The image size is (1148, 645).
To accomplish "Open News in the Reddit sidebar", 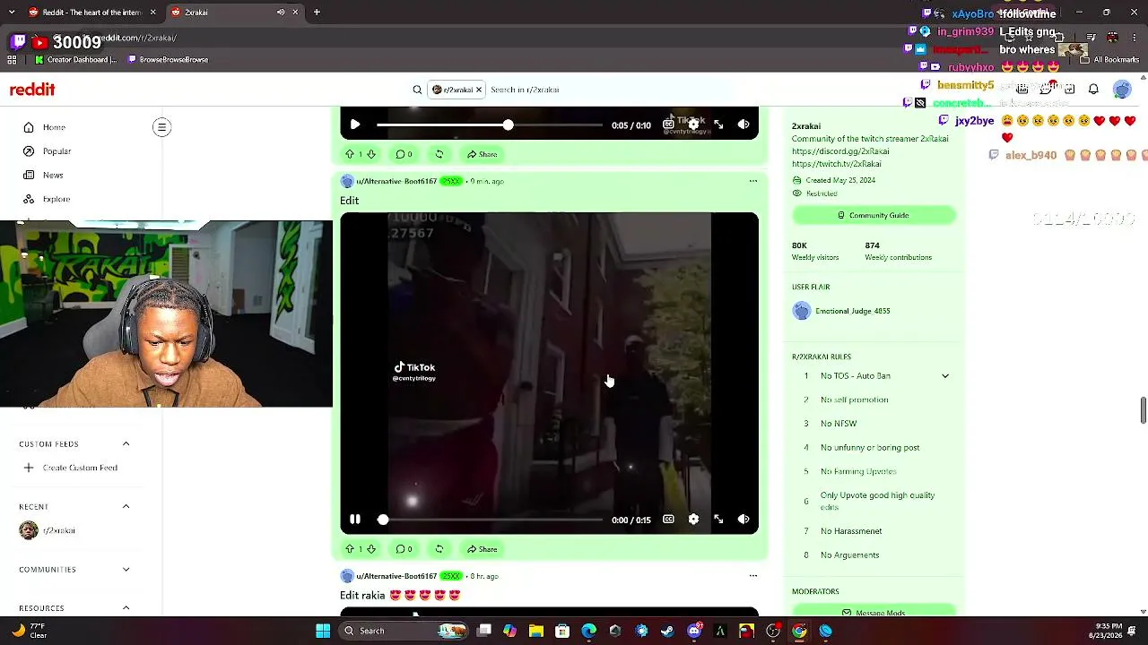I will pos(53,176).
